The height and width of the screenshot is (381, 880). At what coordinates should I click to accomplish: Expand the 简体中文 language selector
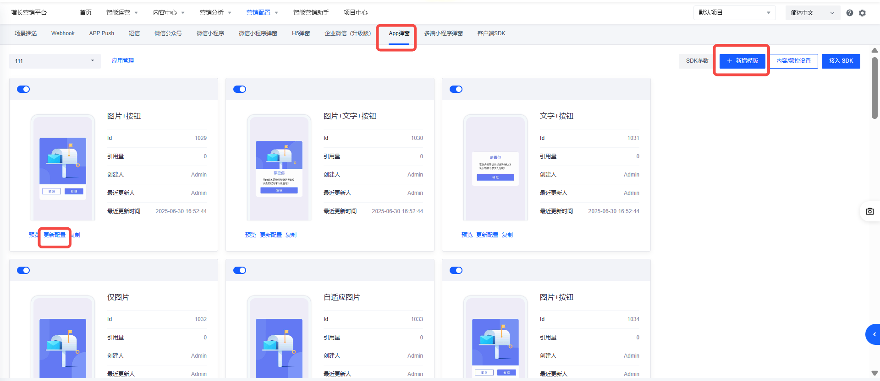pos(812,13)
